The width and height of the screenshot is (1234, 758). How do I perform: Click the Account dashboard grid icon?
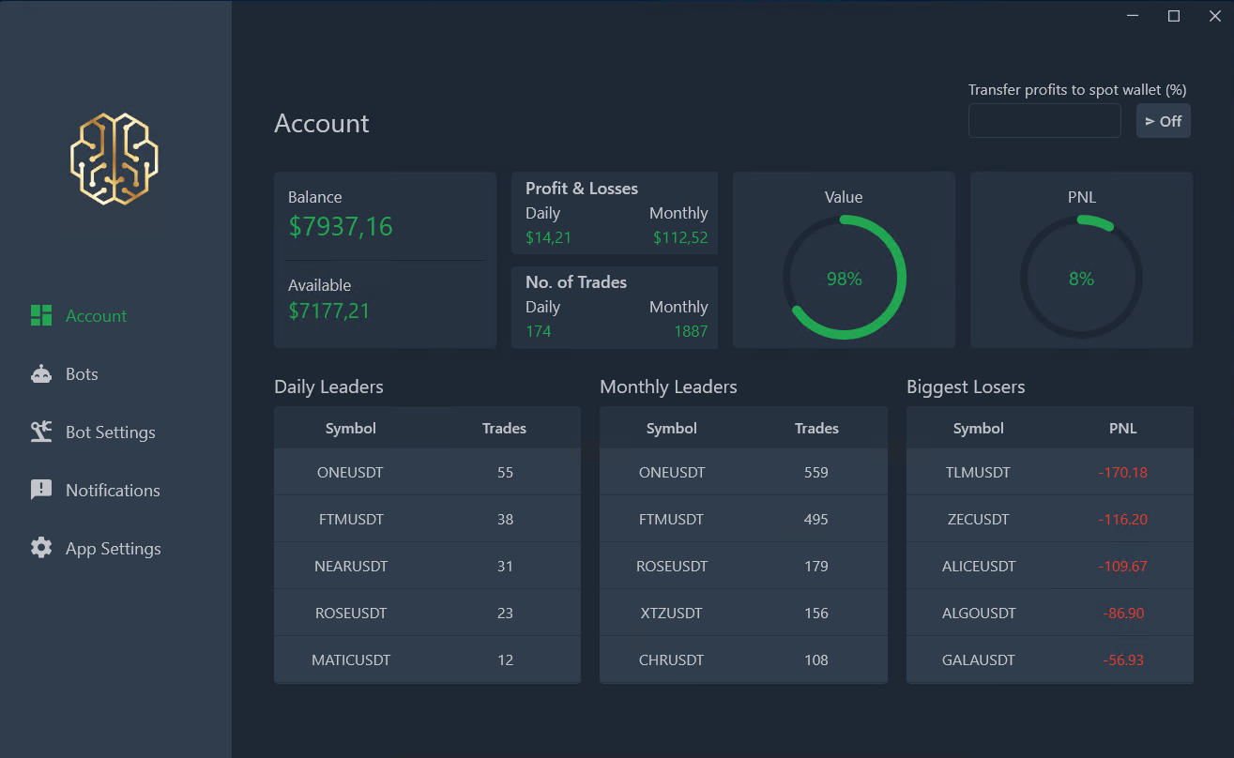coord(41,316)
